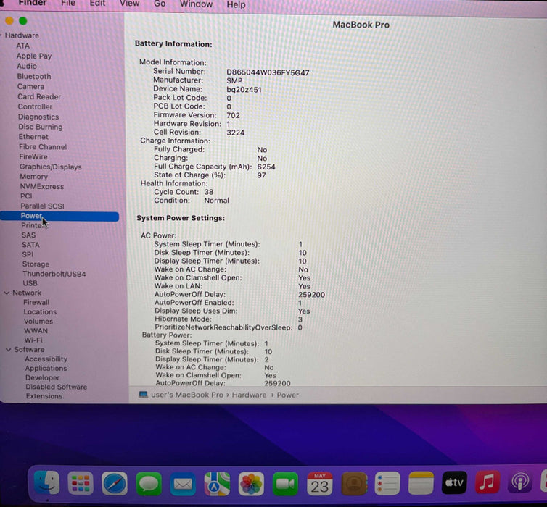Select Fibre Channel in the sidebar
This screenshot has width=547, height=507.
(x=43, y=146)
